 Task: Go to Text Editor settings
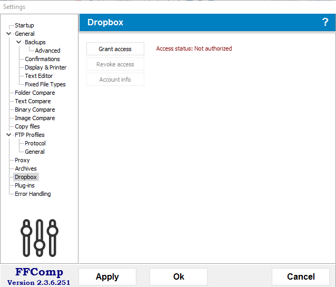tap(38, 76)
